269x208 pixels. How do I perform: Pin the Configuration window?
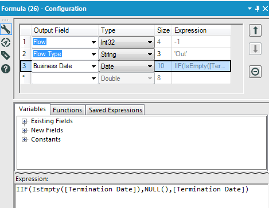(x=258, y=9)
